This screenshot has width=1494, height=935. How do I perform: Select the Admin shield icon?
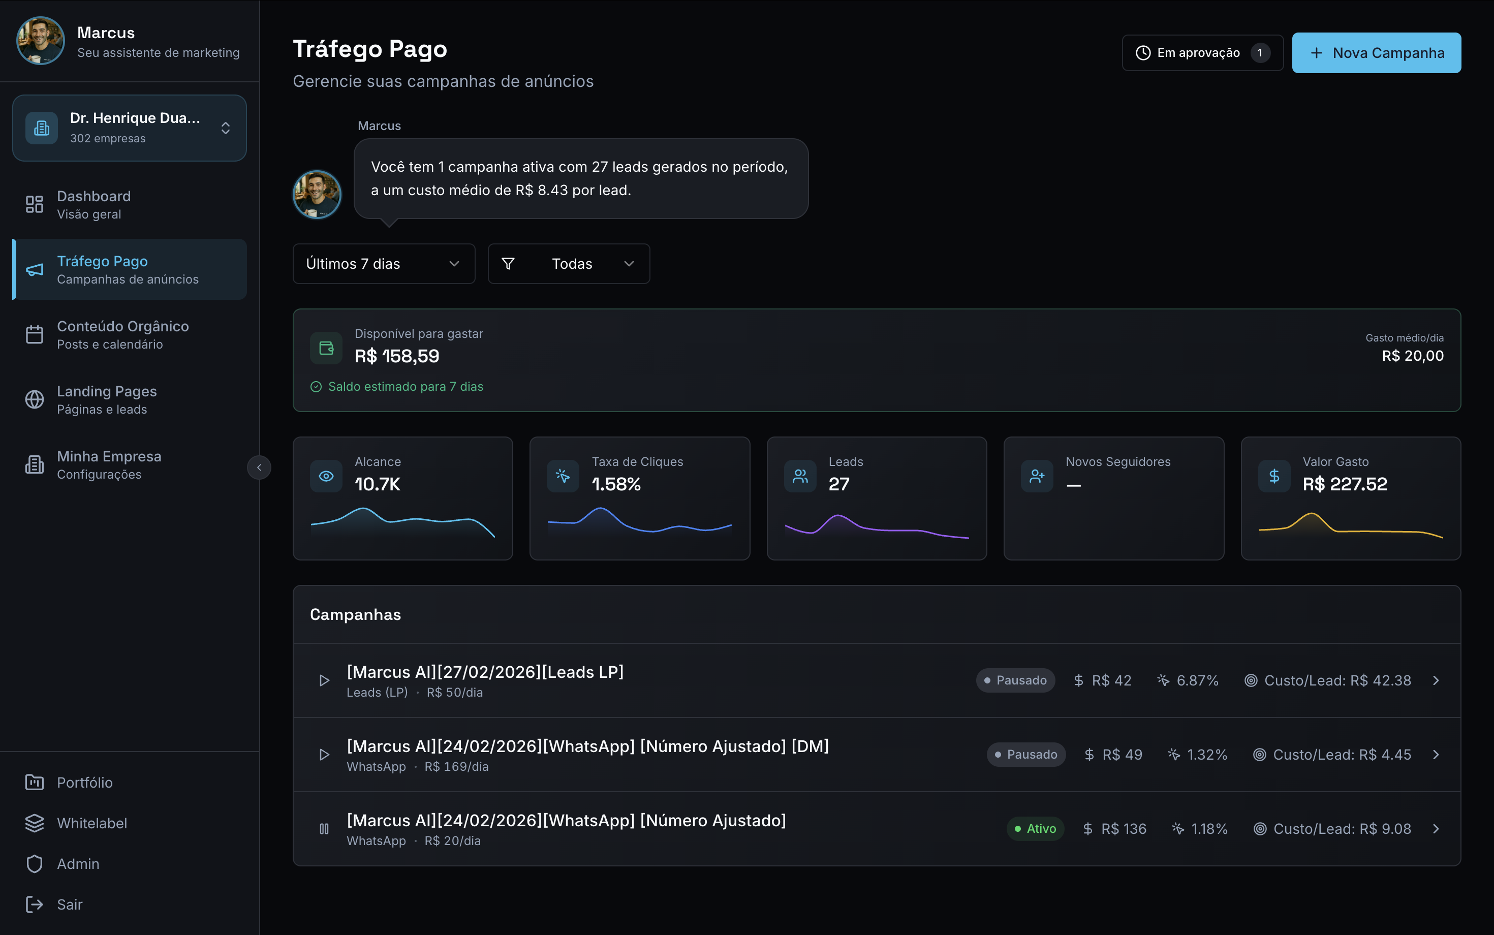[x=34, y=864]
